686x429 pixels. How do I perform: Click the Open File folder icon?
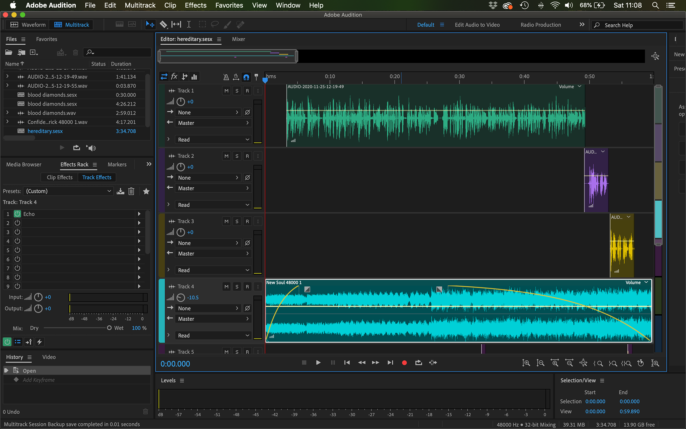tap(9, 52)
